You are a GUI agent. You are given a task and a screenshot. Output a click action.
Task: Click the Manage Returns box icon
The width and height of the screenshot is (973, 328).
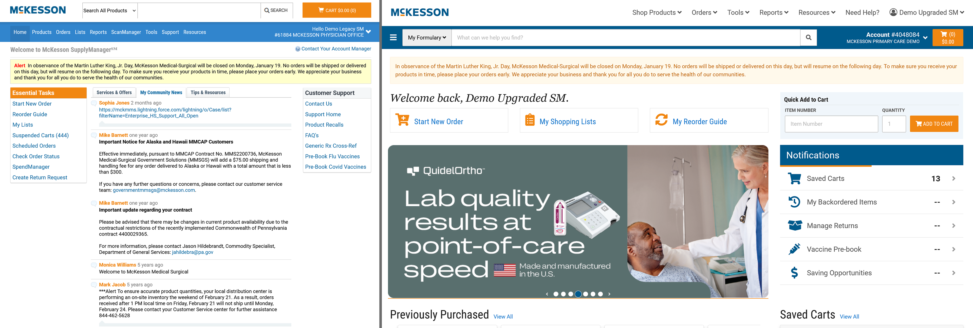[x=794, y=226]
